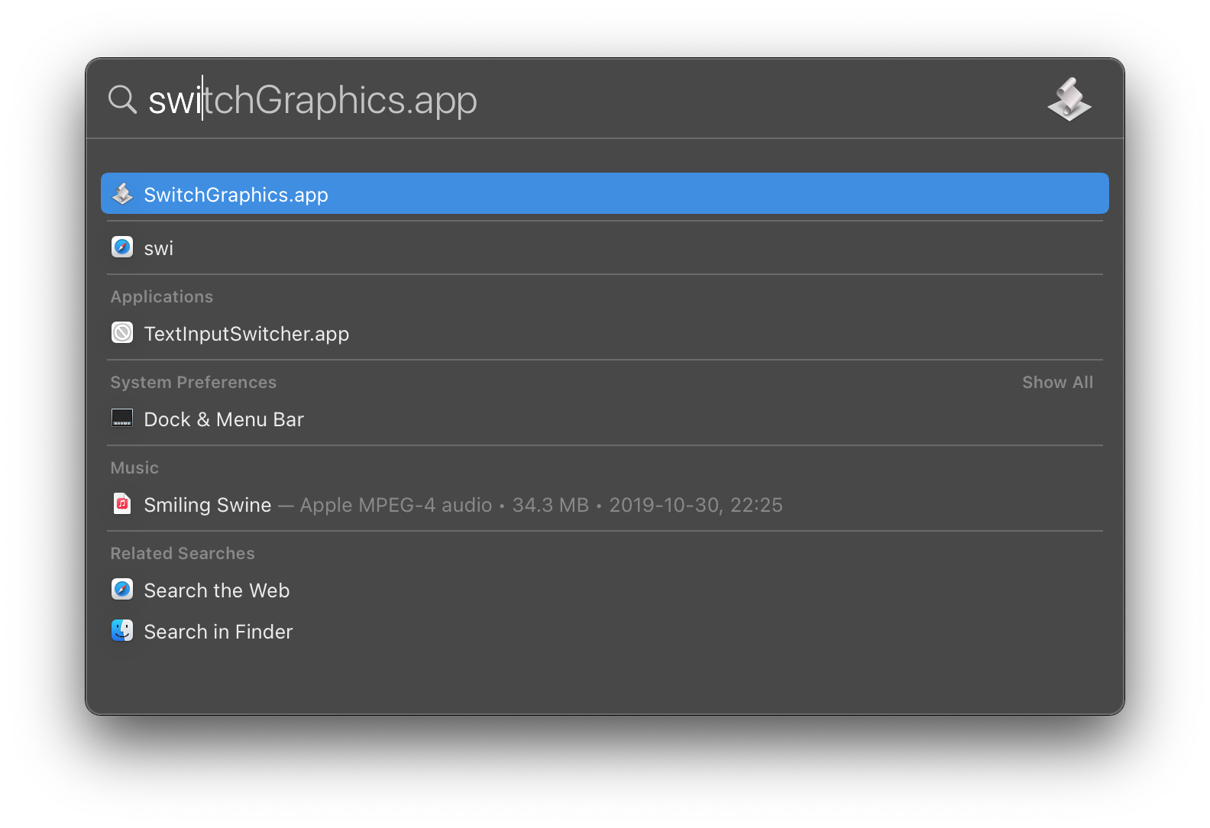The height and width of the screenshot is (828, 1210).
Task: Open the SwitchGraphics.app top hit
Action: point(236,195)
